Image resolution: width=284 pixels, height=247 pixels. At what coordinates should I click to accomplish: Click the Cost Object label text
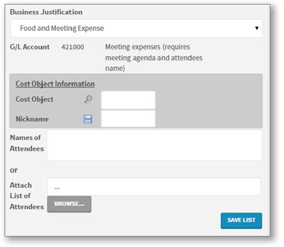coord(34,99)
